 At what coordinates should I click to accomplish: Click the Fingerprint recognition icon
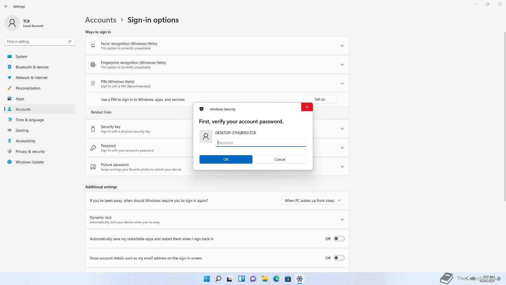coord(93,65)
